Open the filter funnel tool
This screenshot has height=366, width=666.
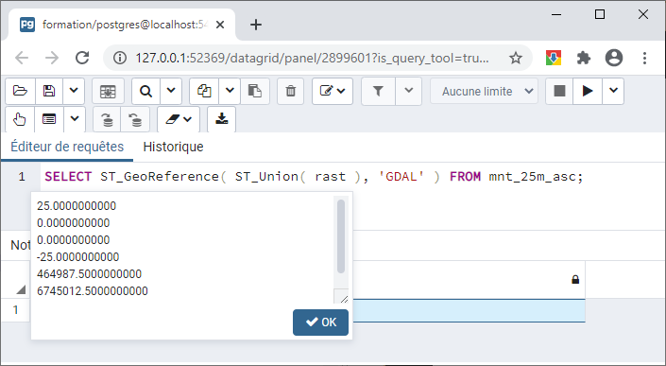pyautogui.click(x=378, y=91)
